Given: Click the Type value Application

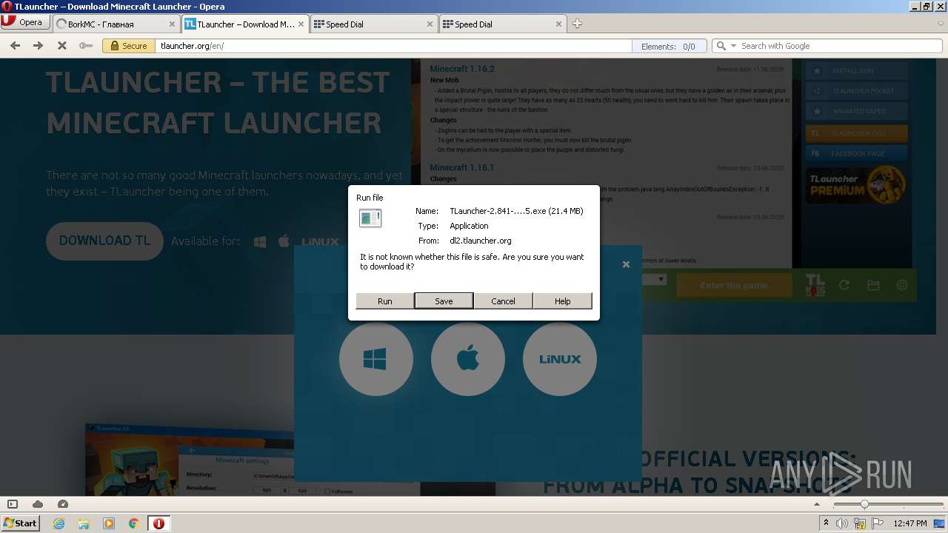Looking at the screenshot, I should tap(469, 226).
